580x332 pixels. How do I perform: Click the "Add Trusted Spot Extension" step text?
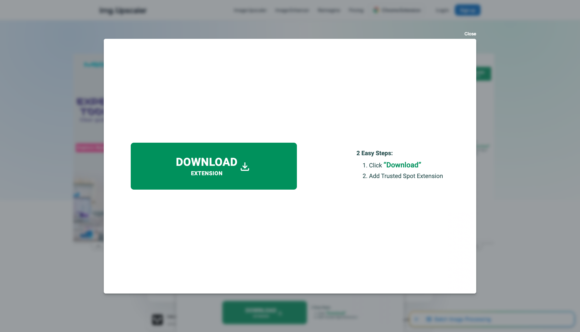coord(406,176)
